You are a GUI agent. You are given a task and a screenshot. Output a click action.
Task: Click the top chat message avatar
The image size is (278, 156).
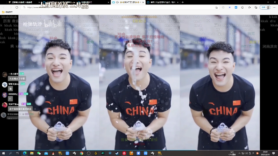tap(5, 75)
